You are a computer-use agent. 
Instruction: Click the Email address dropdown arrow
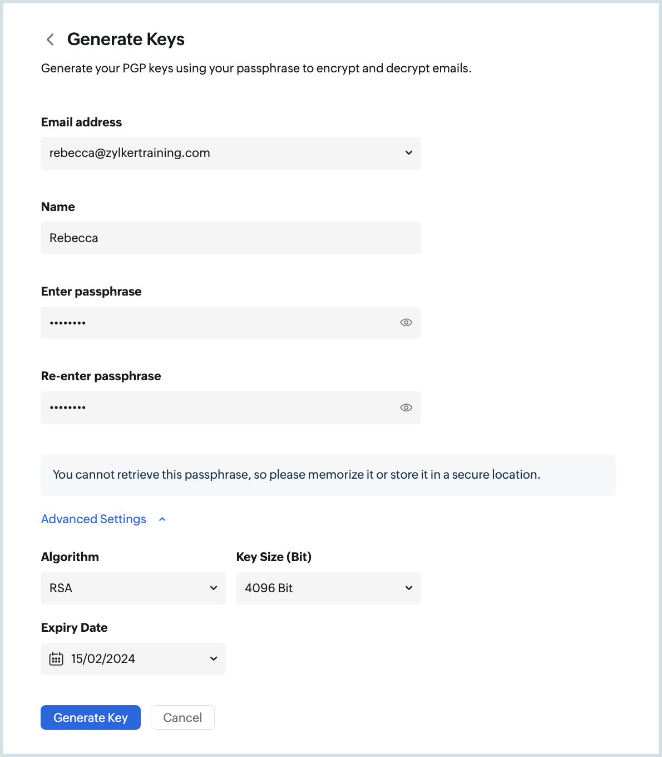pos(409,153)
